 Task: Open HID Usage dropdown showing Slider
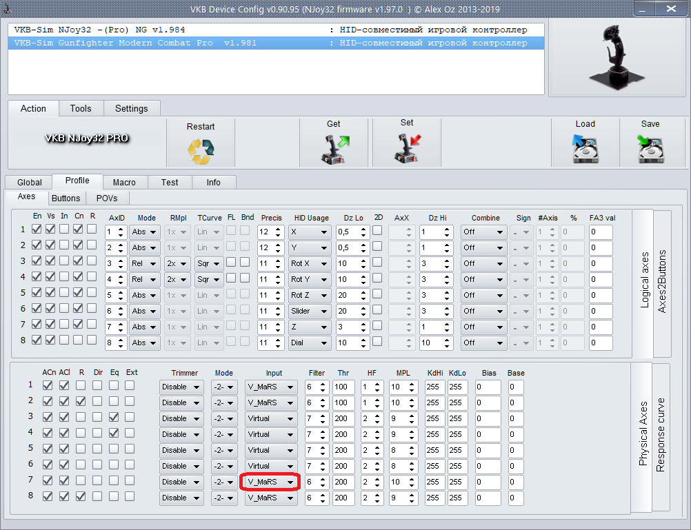pos(308,311)
